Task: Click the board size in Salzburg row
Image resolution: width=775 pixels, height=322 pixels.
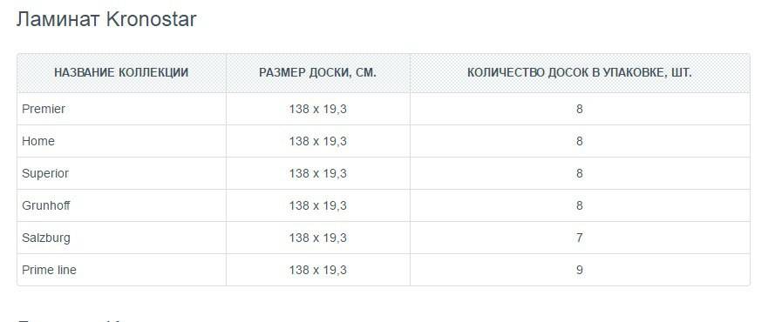Action: (318, 238)
